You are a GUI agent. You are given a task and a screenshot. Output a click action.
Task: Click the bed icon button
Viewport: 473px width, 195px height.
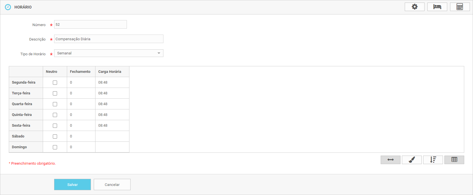[x=437, y=7]
